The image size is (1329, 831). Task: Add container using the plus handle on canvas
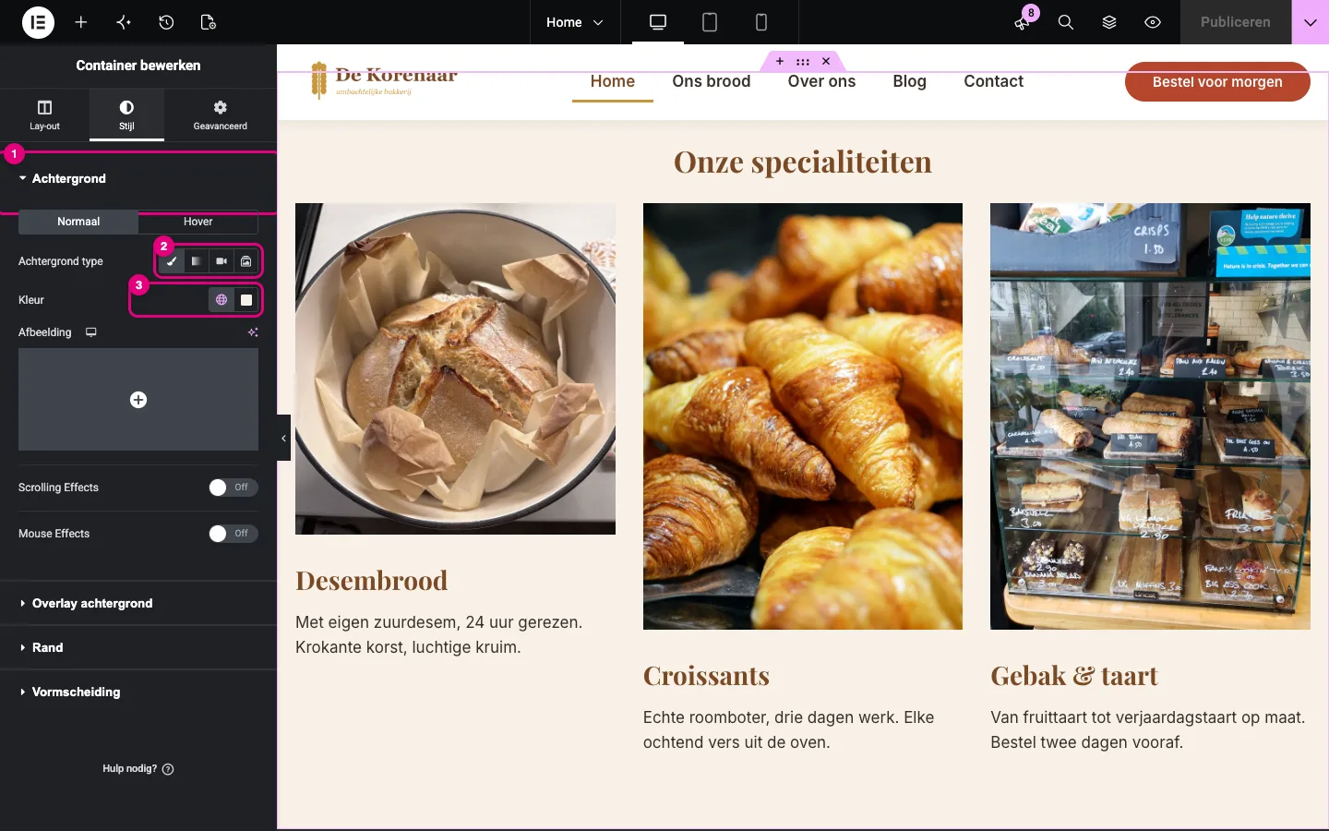click(780, 61)
